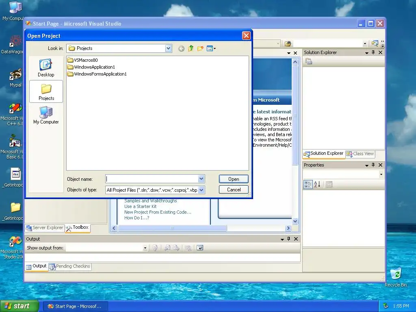Select Mypal desktop shortcut
This screenshot has height=312, width=416.
[15, 78]
